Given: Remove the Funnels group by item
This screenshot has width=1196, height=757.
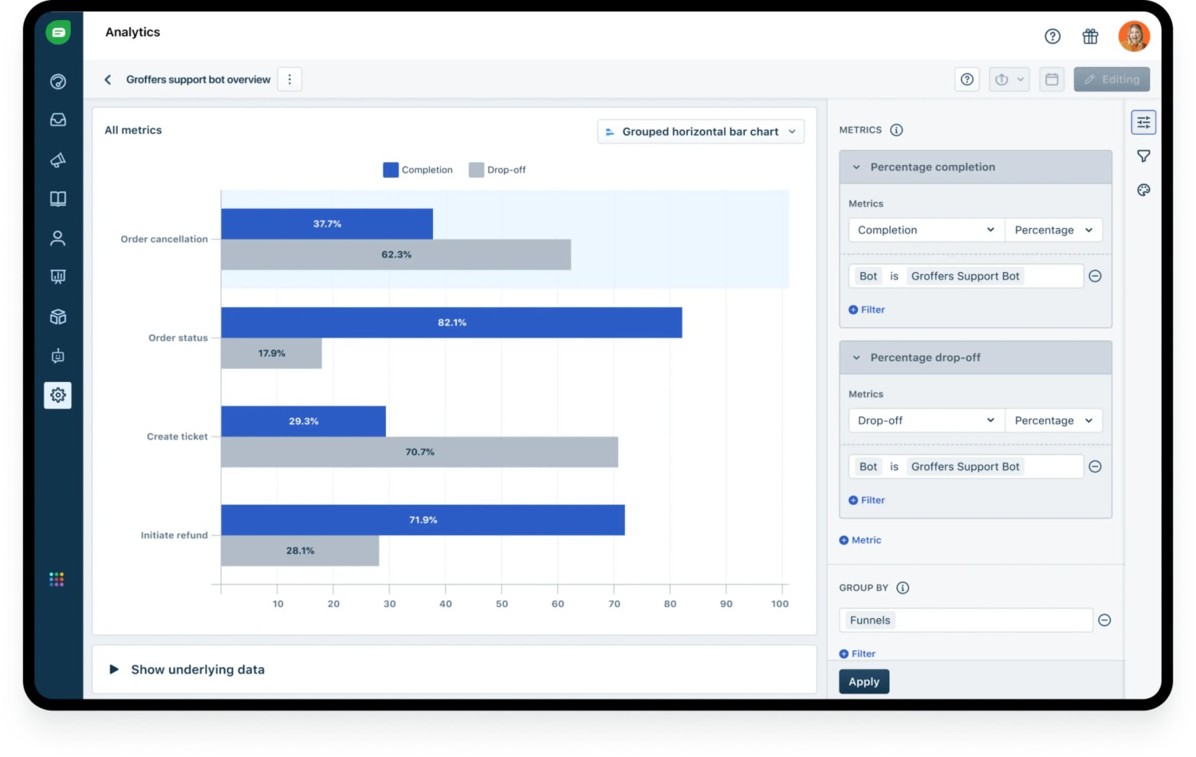Looking at the screenshot, I should click(x=1104, y=620).
